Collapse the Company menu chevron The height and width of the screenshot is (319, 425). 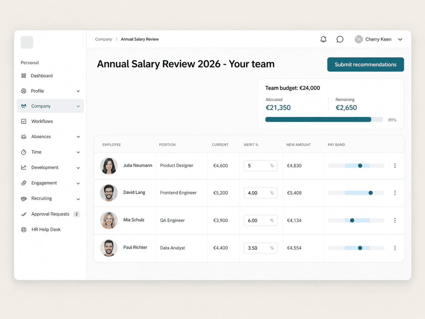(x=78, y=106)
